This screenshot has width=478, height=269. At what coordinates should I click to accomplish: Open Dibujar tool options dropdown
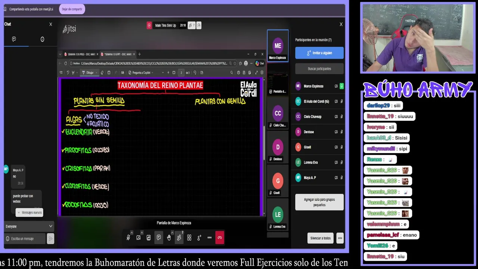pos(96,72)
